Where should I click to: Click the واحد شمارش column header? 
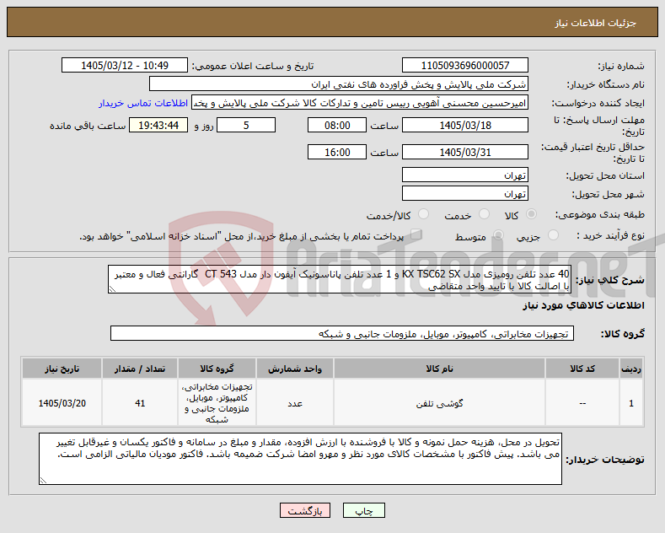[x=295, y=369]
